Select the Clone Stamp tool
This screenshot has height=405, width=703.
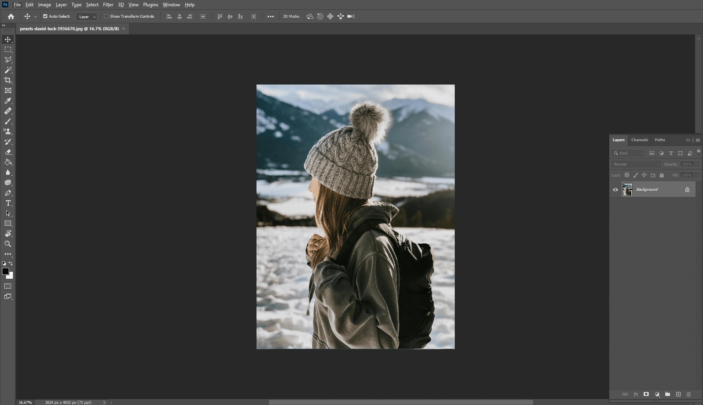(8, 131)
